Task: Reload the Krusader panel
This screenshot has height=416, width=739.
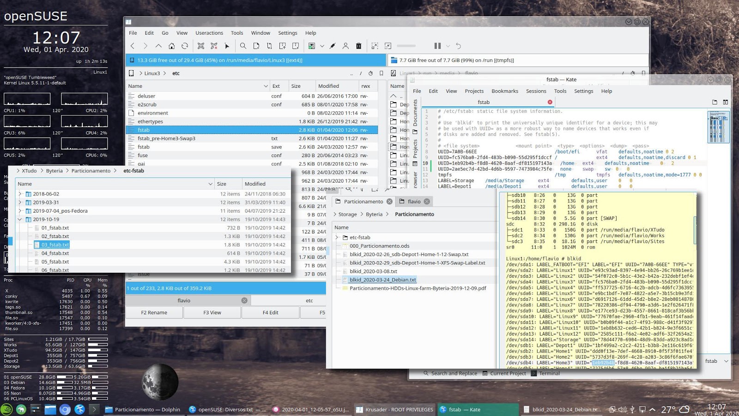Action: pyautogui.click(x=185, y=46)
